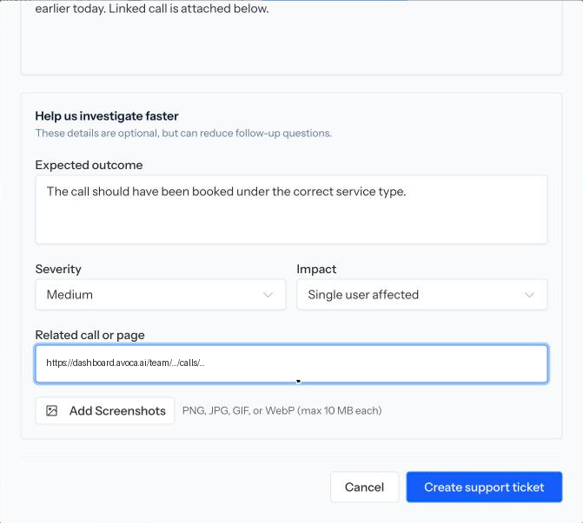The width and height of the screenshot is (583, 523).
Task: Click the optional details helper text
Action: click(x=183, y=133)
